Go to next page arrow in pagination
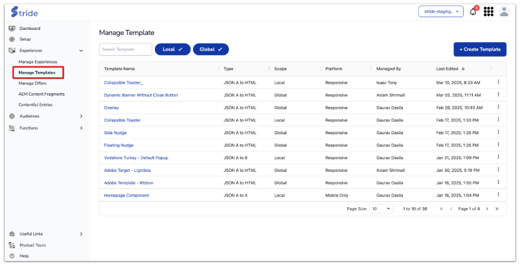Screen dimensions: 520x266 (487, 209)
